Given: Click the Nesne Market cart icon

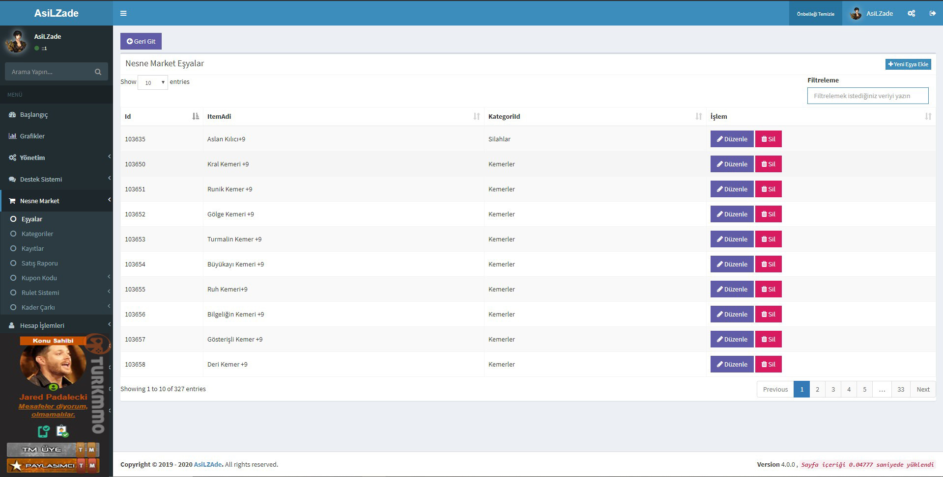Looking at the screenshot, I should [x=12, y=201].
